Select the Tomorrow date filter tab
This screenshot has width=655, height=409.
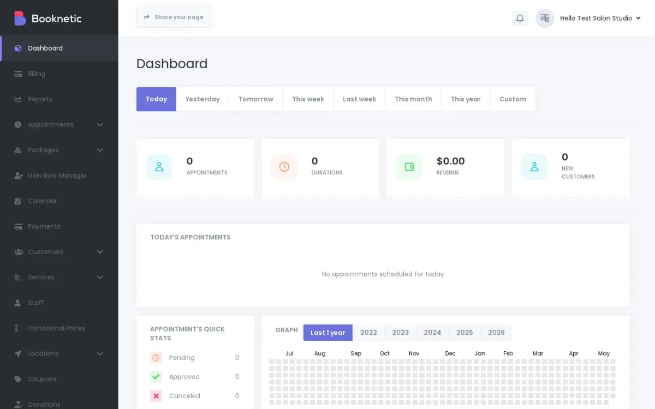tap(256, 99)
